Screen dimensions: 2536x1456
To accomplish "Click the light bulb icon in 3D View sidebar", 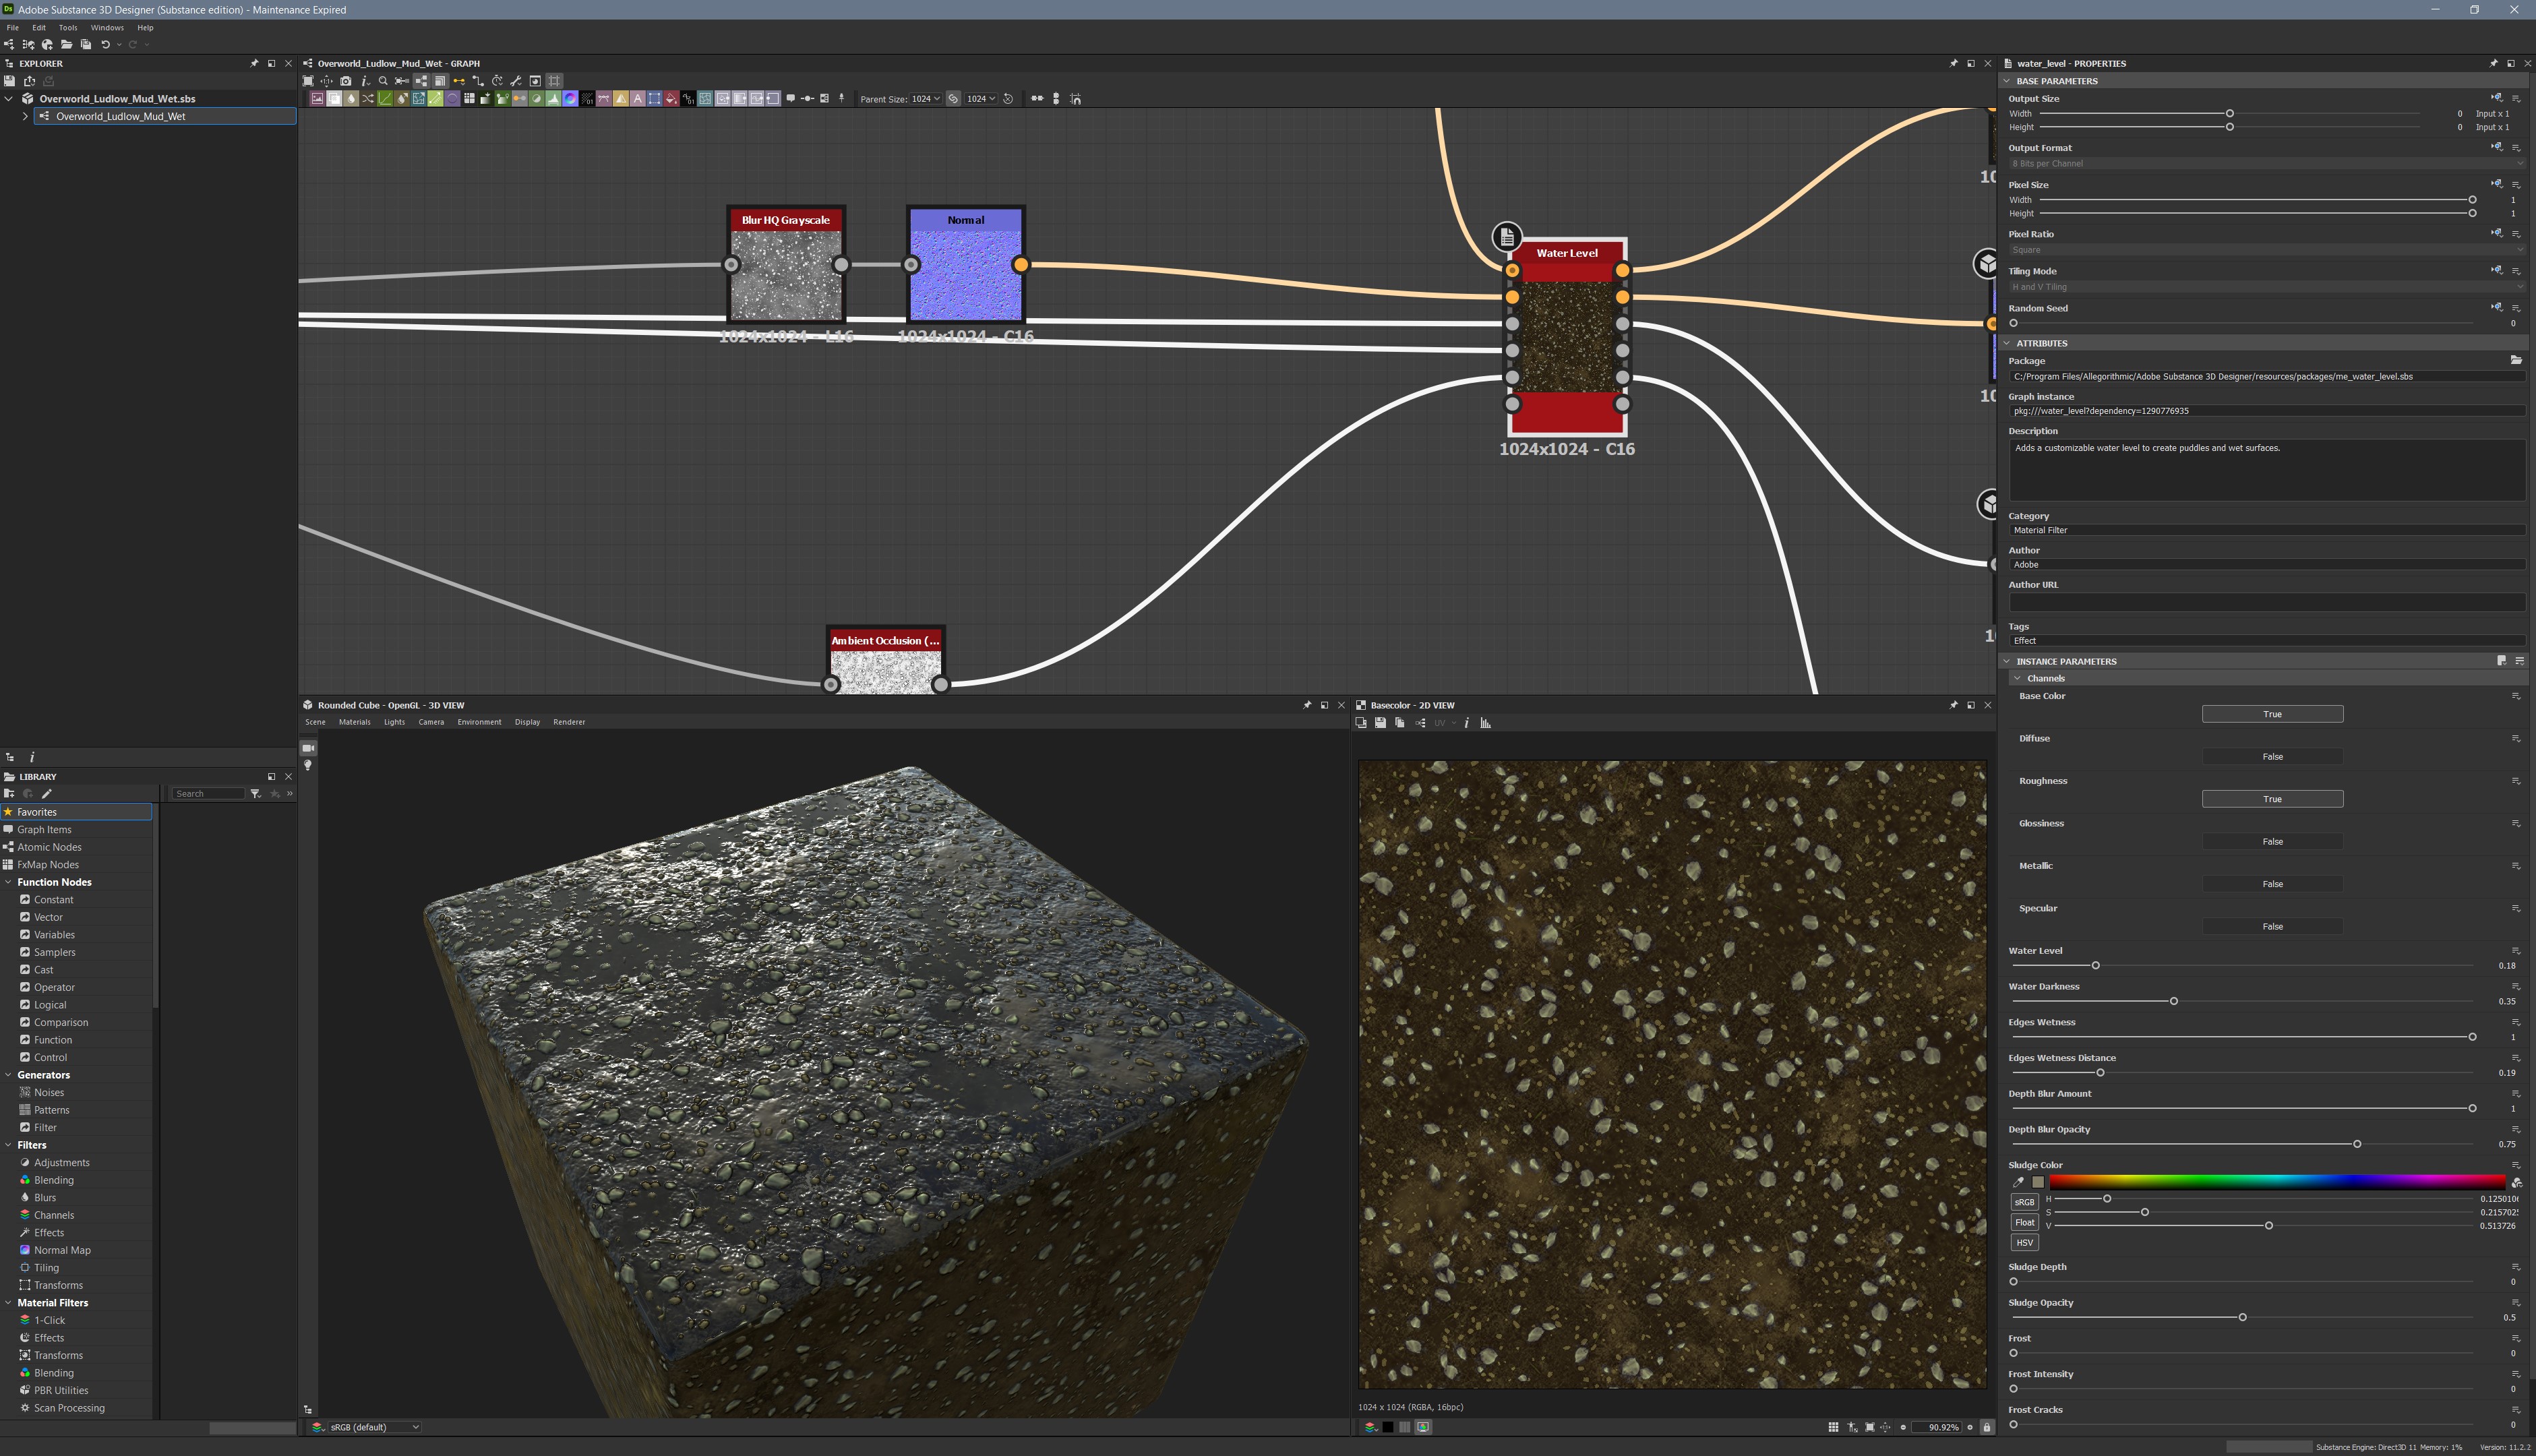I will tap(308, 765).
